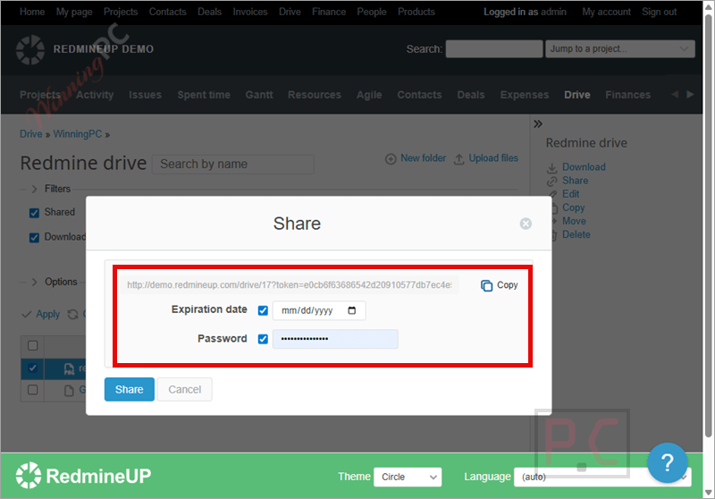The image size is (715, 499).
Task: Click the page vertical scrollbar
Action: coord(708,225)
